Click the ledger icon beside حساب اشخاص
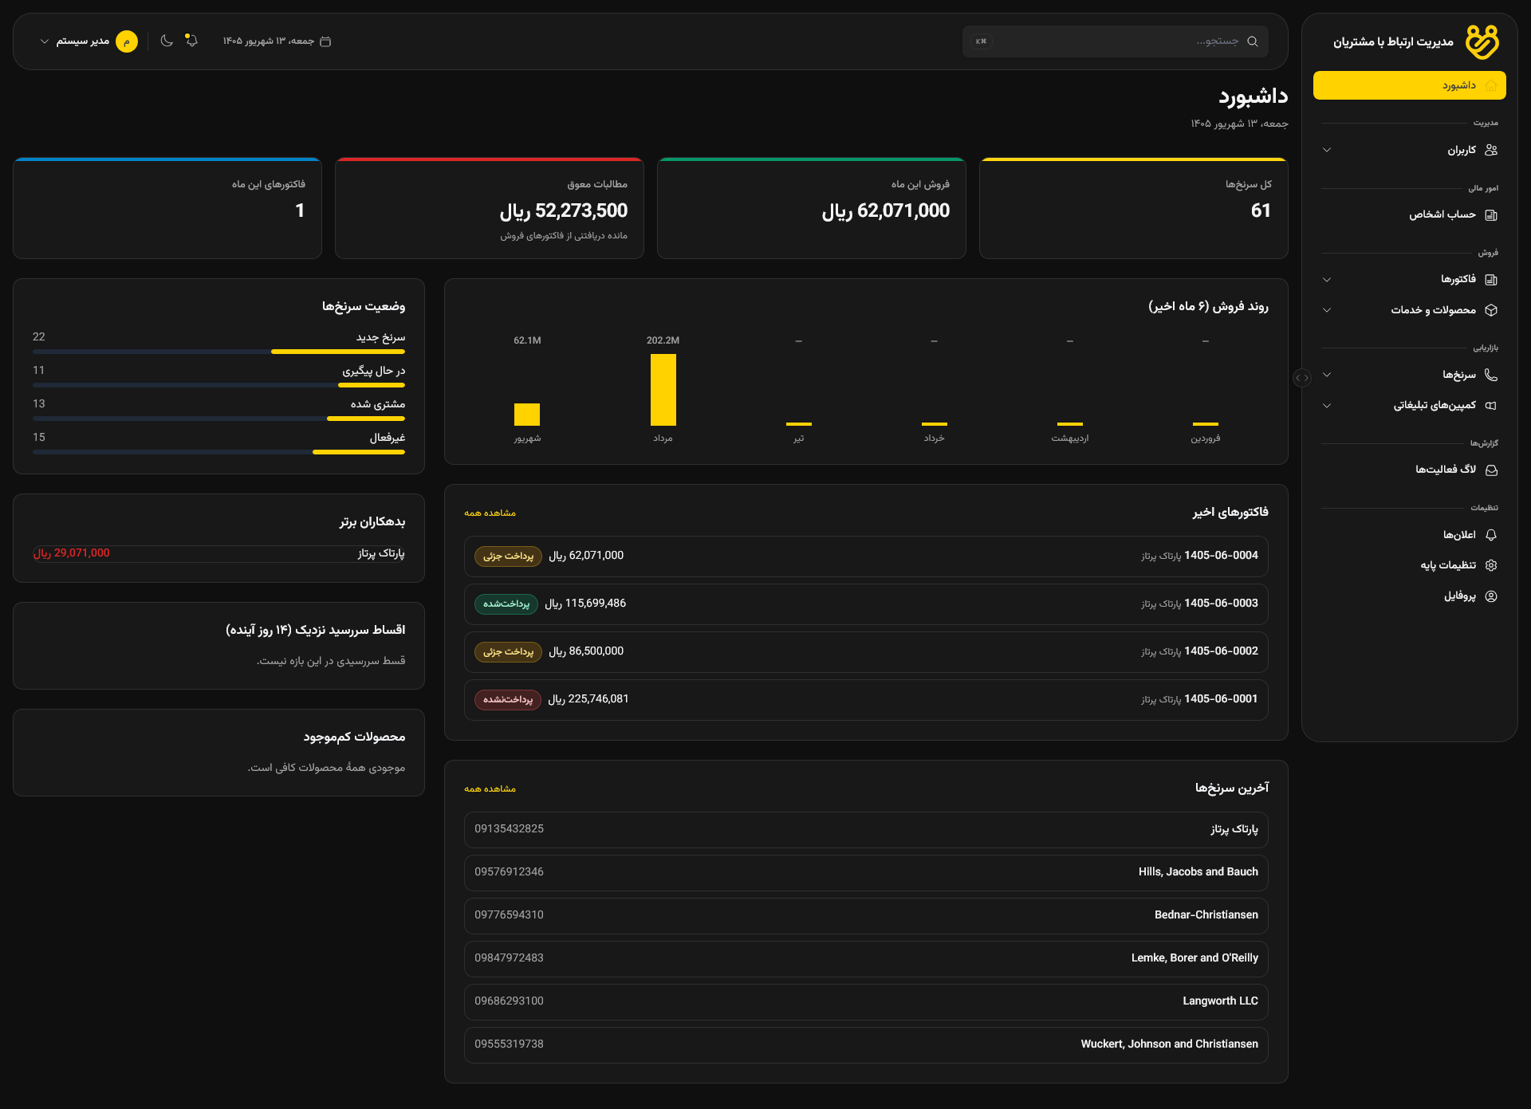This screenshot has width=1531, height=1109. tap(1491, 214)
